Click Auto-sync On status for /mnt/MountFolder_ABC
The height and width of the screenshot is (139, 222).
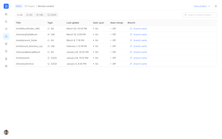coord(96,29)
